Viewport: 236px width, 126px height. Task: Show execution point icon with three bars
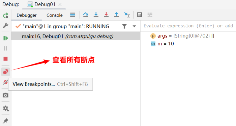tap(72, 15)
